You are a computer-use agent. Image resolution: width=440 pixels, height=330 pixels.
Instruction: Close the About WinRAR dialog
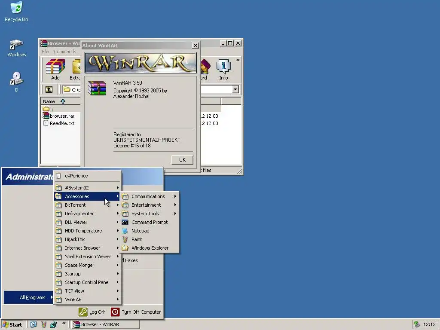click(196, 46)
